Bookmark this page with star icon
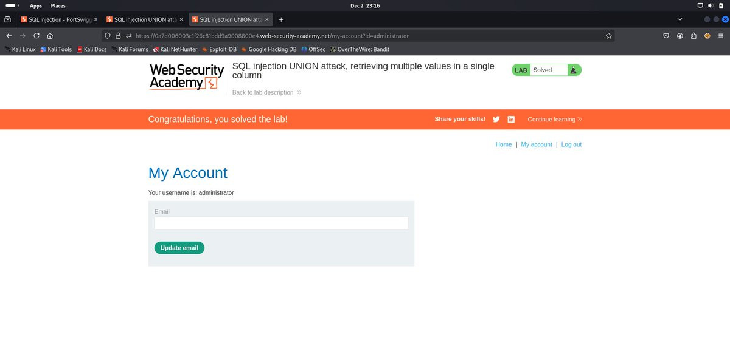 tap(608, 36)
